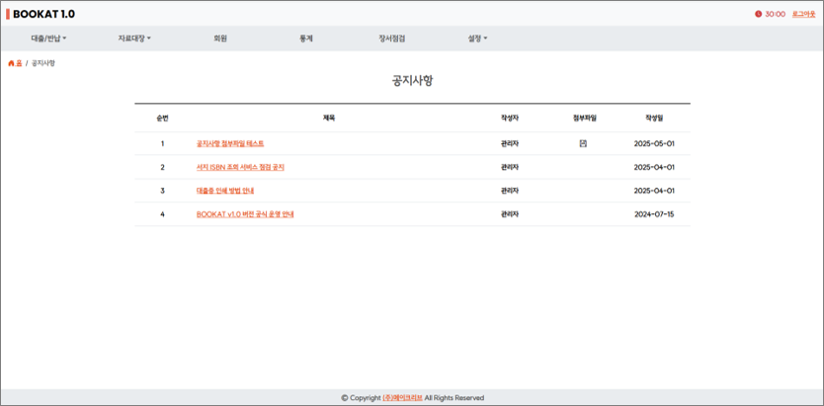Click the 로그아웃 link
Viewport: 824px width, 406px height.
(x=803, y=14)
